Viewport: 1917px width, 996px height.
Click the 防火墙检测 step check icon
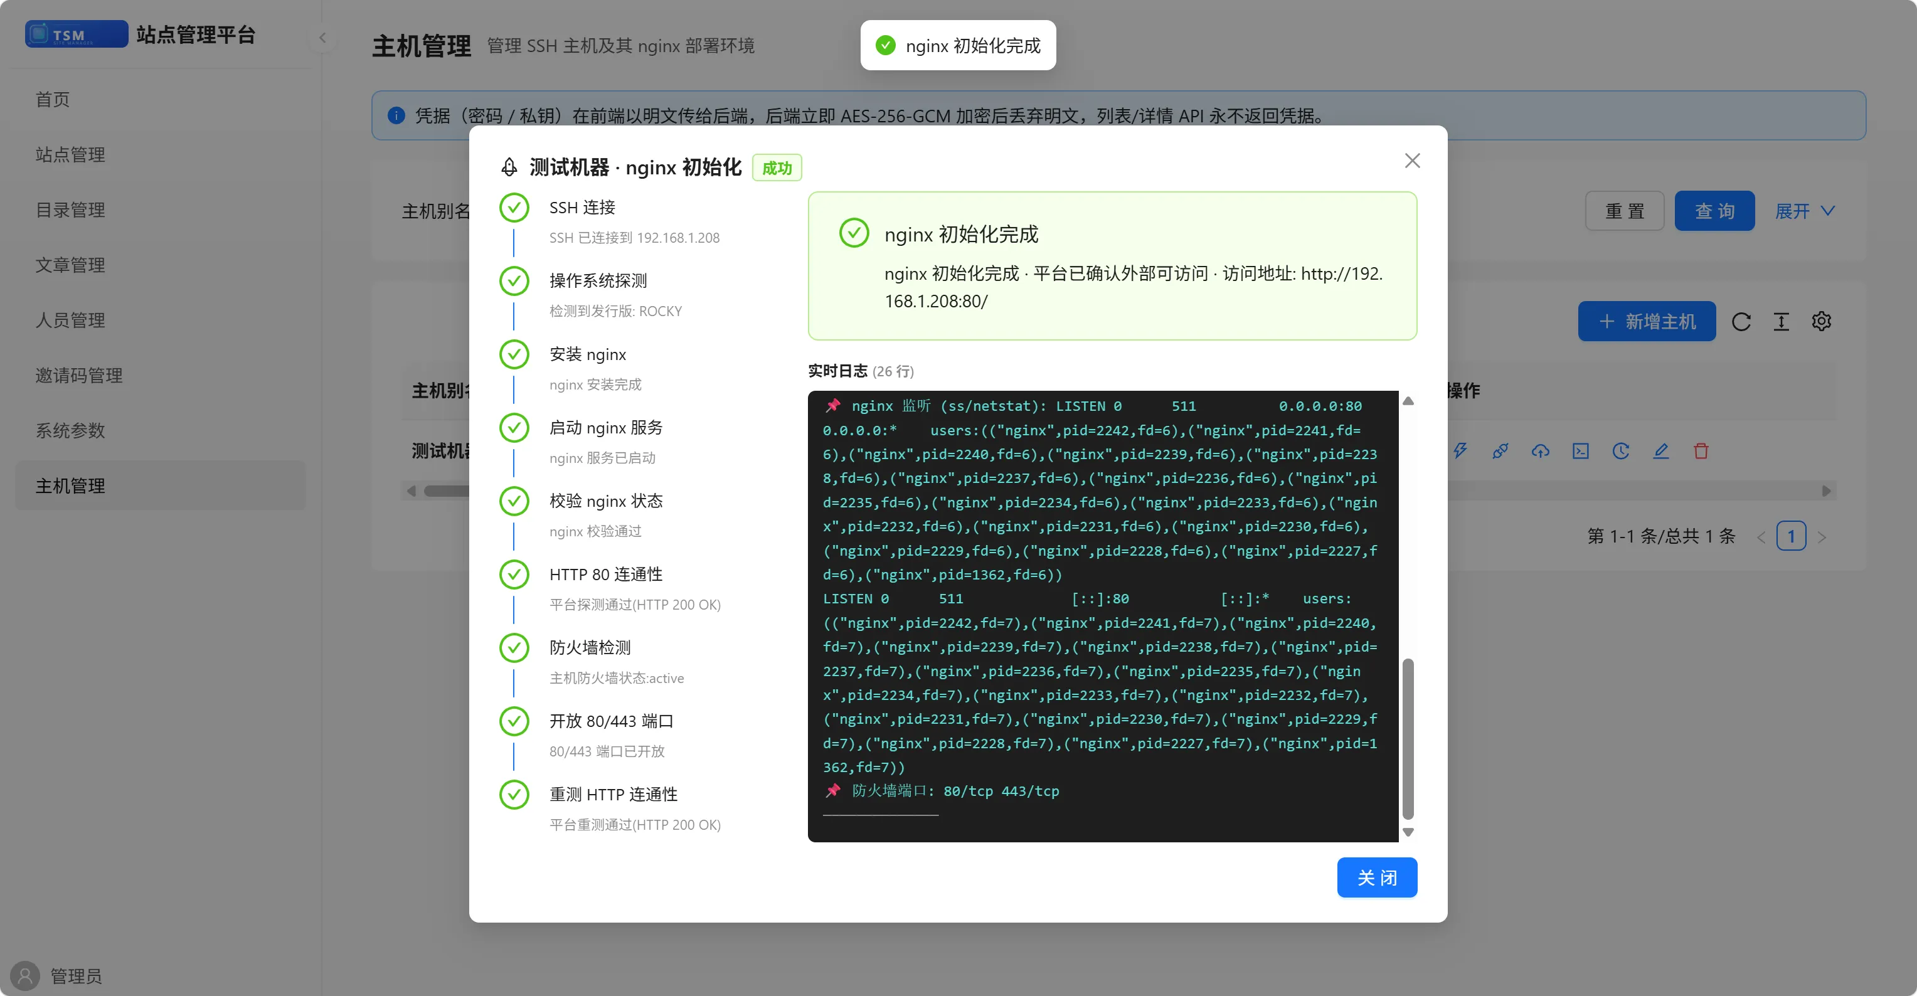514,648
